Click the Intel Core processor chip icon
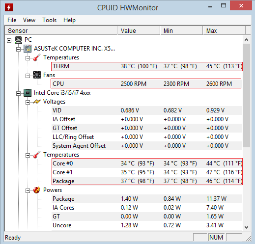 [x=28, y=93]
